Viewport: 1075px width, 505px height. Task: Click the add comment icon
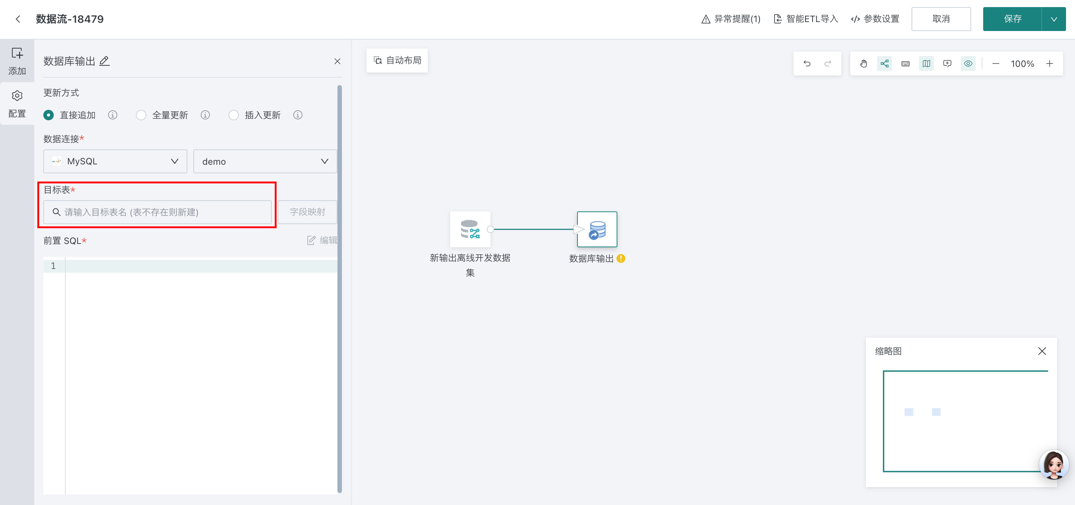[x=947, y=63]
